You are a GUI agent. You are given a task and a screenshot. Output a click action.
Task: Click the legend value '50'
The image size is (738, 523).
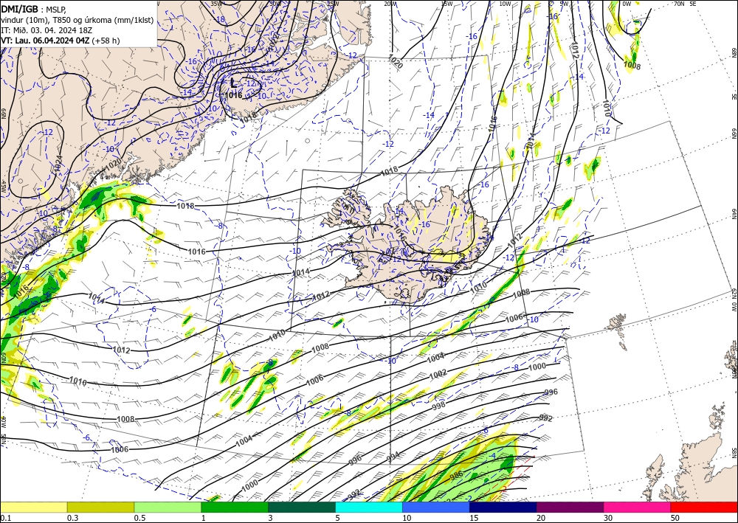(x=675, y=518)
